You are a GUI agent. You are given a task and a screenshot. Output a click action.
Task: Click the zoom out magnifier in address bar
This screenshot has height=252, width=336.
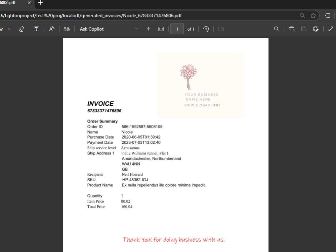point(302,15)
